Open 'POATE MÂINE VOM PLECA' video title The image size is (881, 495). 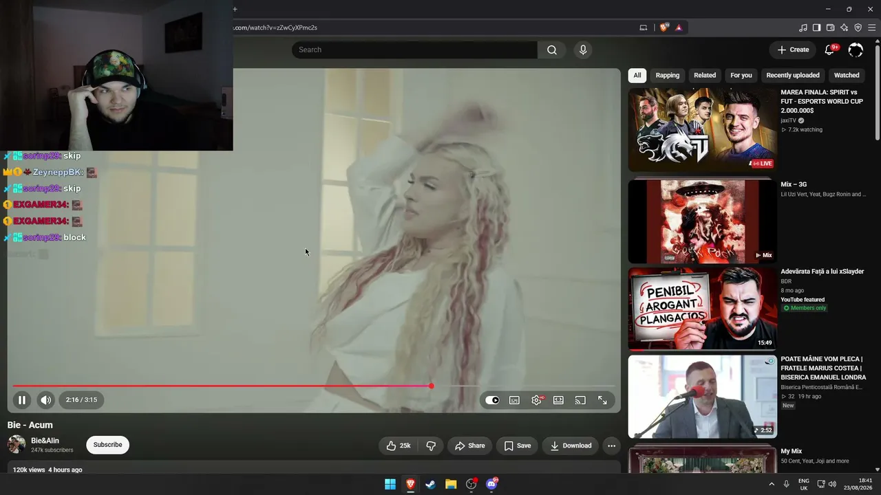tap(823, 368)
